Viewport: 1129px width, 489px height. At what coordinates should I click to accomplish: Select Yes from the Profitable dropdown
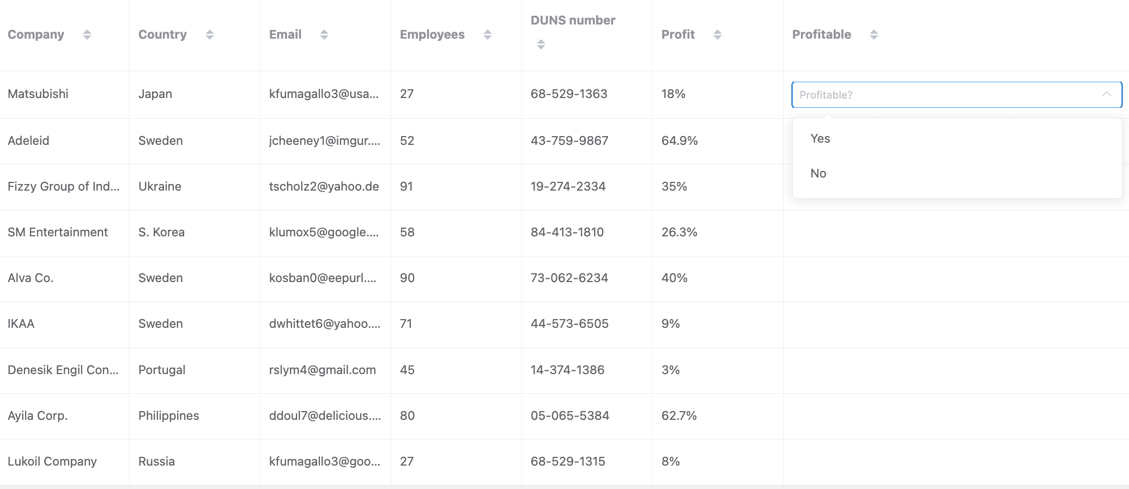[820, 139]
